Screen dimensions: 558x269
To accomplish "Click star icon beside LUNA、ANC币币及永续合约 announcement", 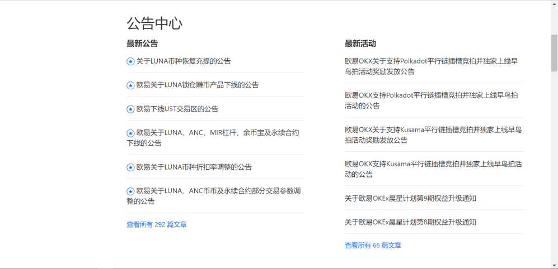I will coord(130,191).
